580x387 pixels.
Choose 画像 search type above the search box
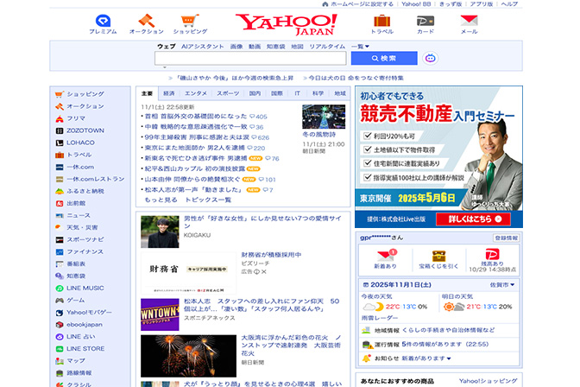[236, 46]
